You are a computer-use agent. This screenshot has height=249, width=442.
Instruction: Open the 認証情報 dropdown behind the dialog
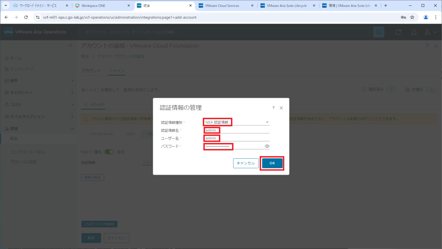(147, 162)
